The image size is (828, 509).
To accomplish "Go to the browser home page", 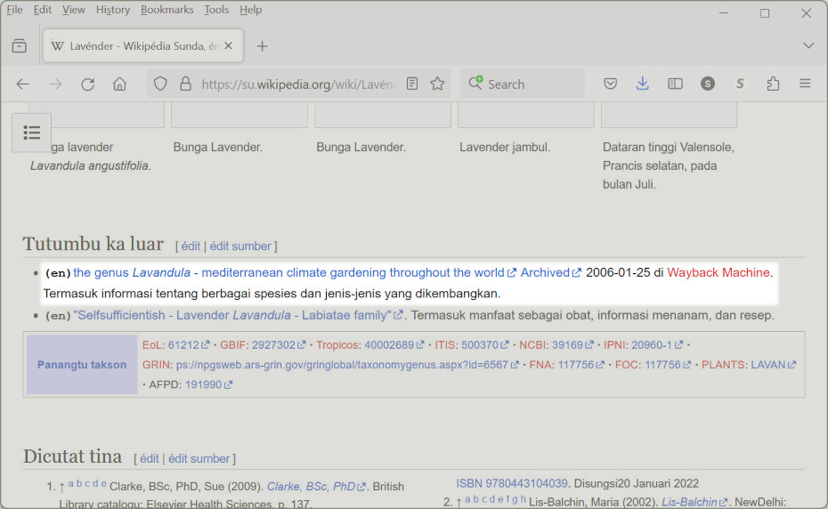I will 119,84.
